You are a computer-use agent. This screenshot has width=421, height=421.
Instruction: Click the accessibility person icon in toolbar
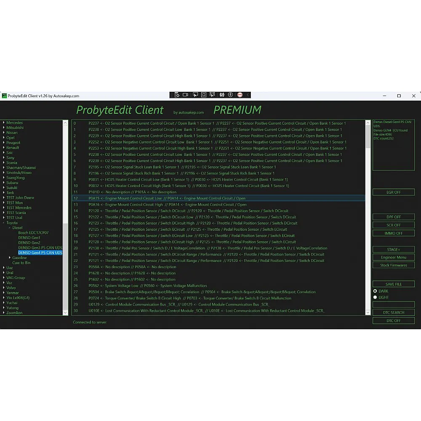[230, 95]
